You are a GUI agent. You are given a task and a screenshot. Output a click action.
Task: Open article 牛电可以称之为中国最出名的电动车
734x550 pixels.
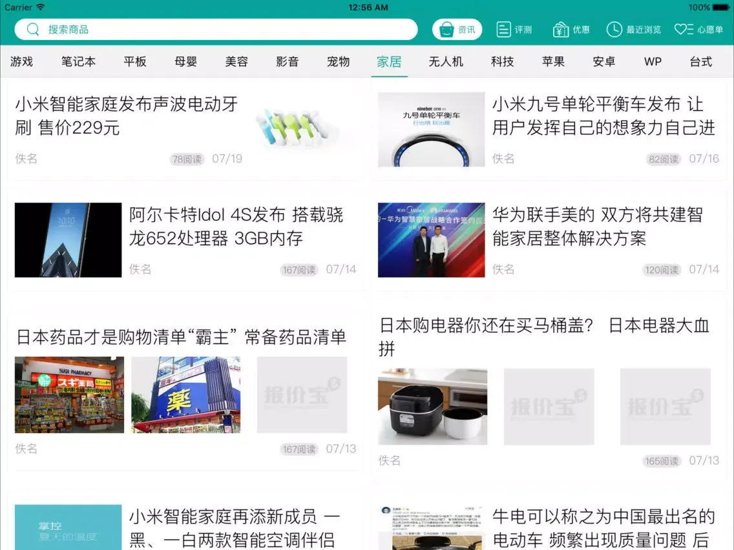point(604,528)
